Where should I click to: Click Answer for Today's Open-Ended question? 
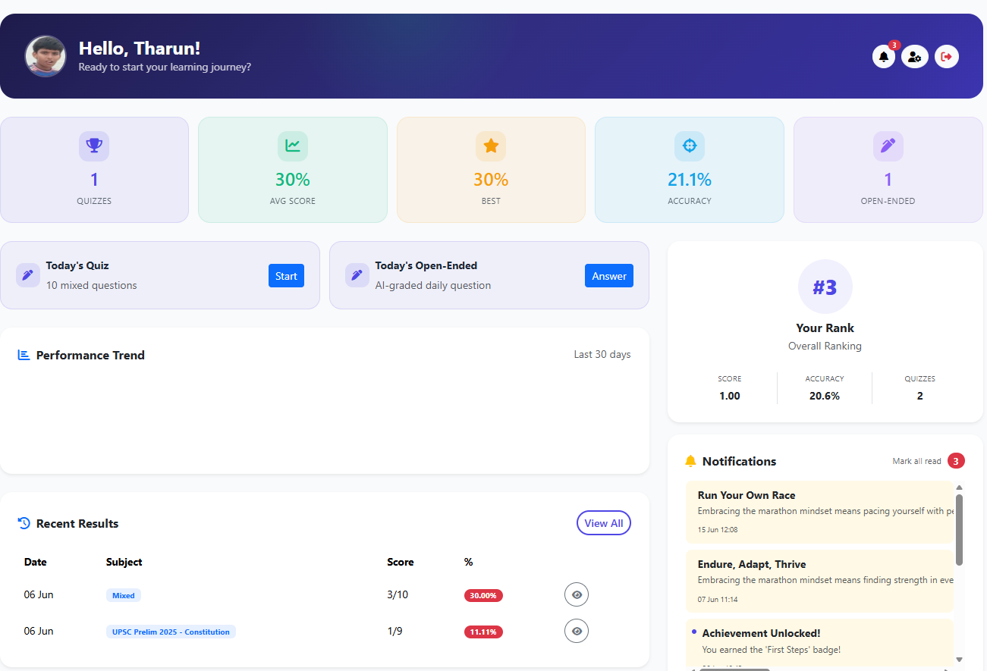pos(609,276)
